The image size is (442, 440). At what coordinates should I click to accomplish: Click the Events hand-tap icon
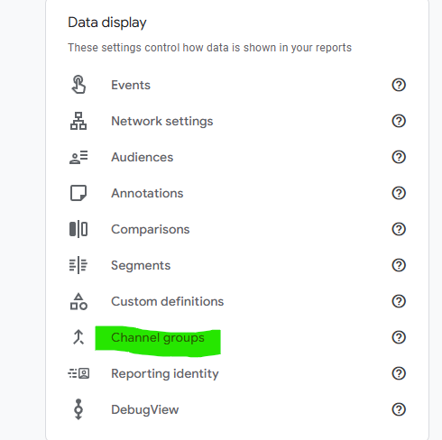coord(78,85)
